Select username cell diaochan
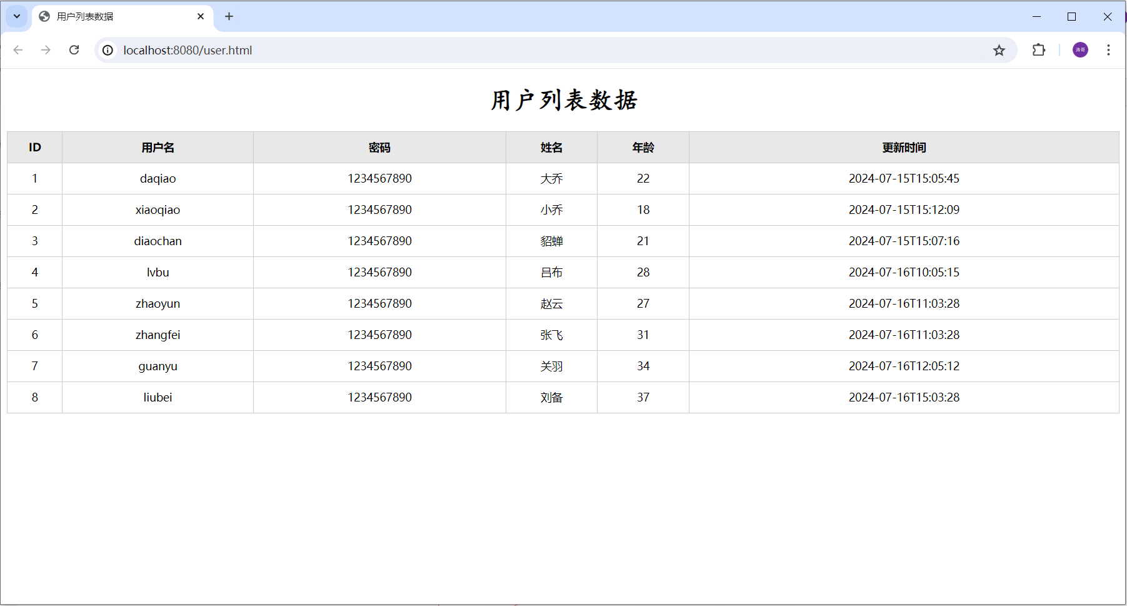1127x606 pixels. pyautogui.click(x=158, y=241)
